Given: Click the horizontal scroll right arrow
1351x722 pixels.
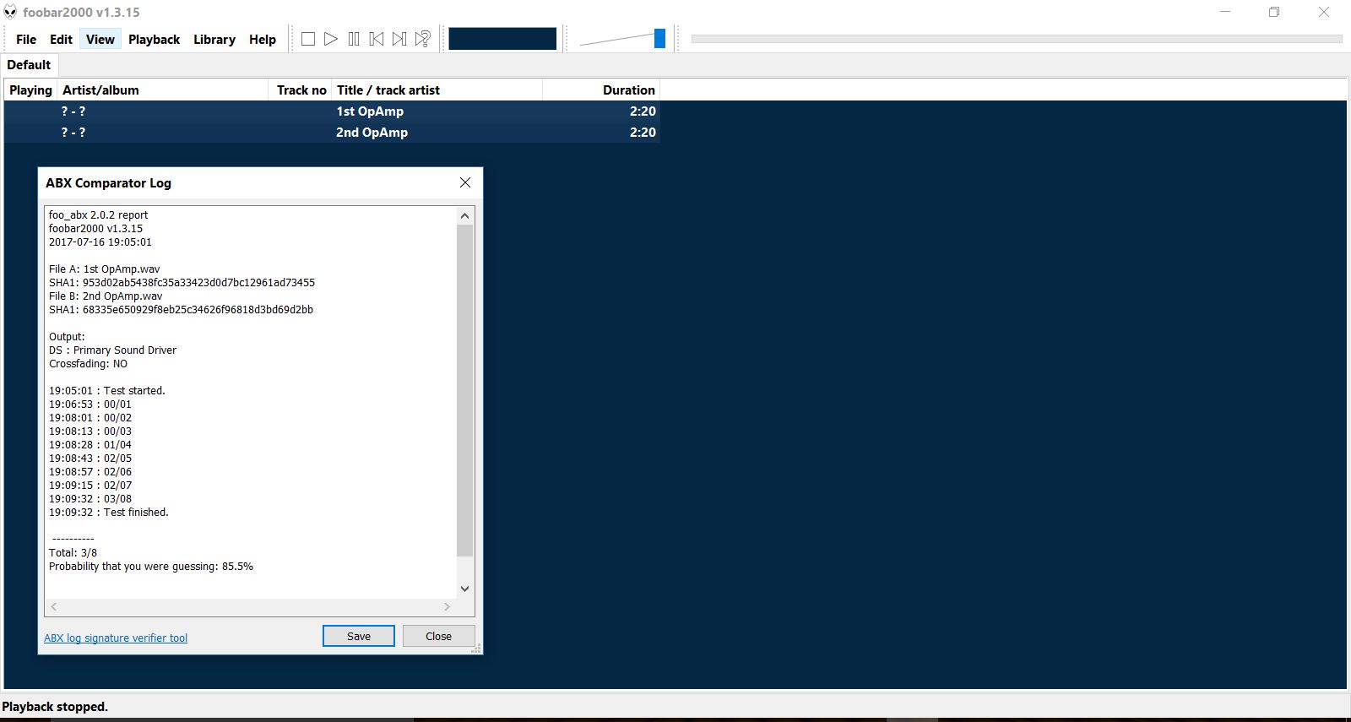Looking at the screenshot, I should (x=447, y=606).
